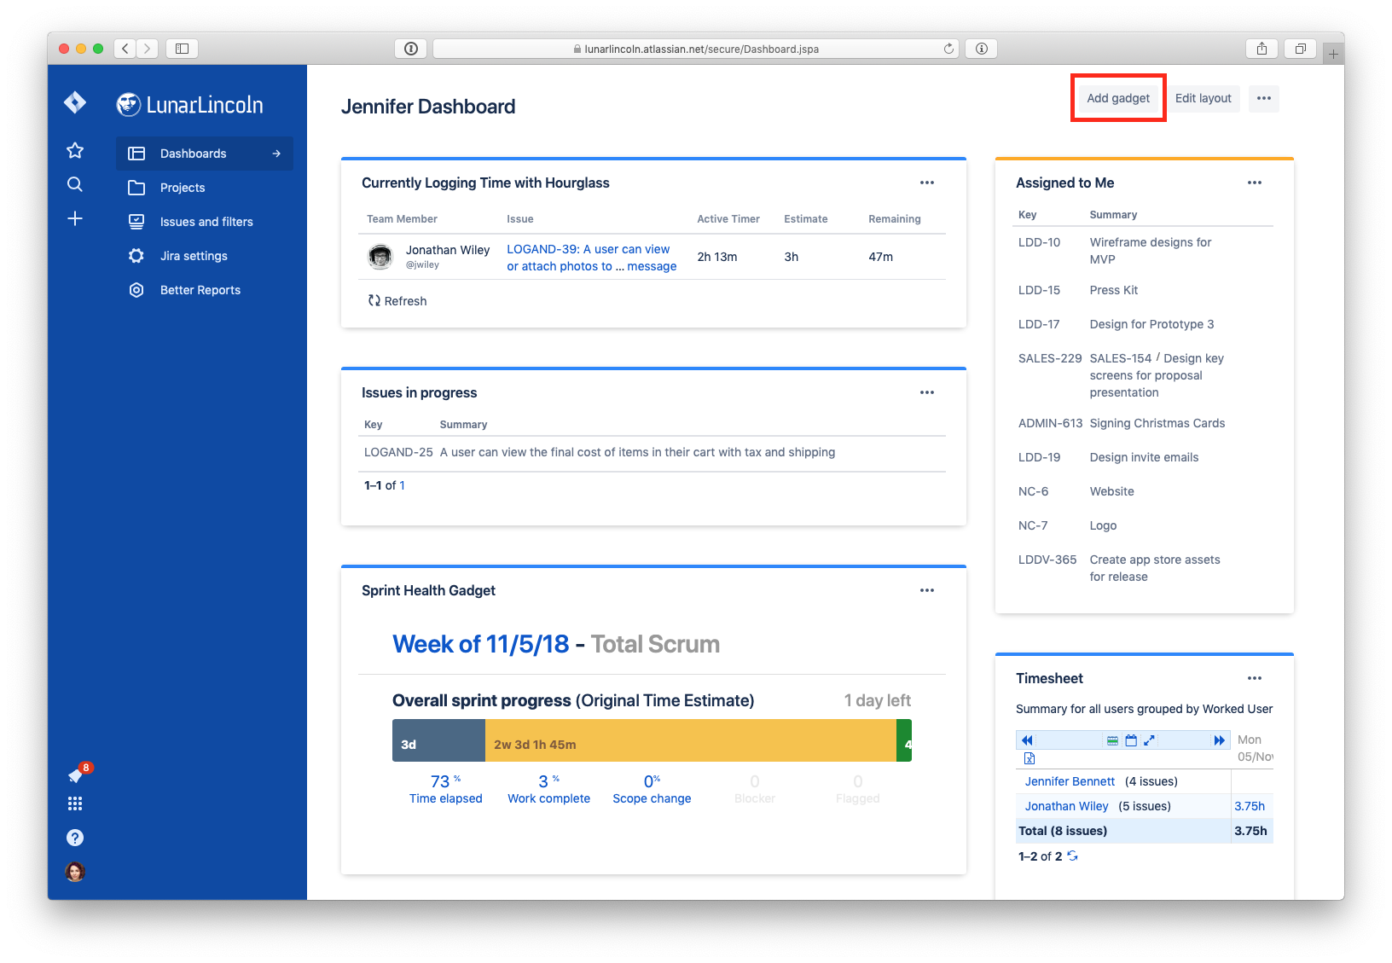Open LDD-10 issue in Assigned to Me
1392x963 pixels.
point(1039,242)
